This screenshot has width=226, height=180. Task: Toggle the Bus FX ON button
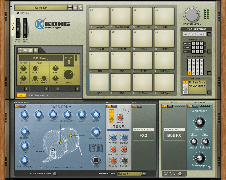point(164,106)
